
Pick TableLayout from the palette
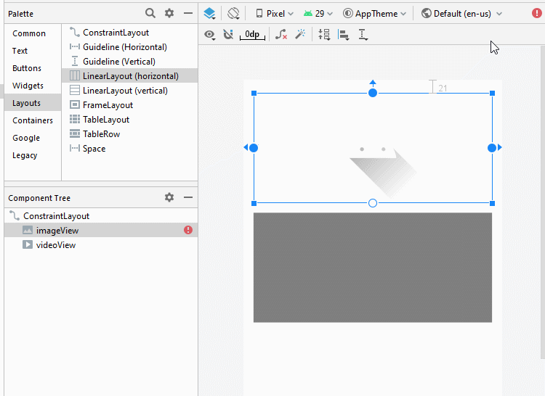click(129, 119)
